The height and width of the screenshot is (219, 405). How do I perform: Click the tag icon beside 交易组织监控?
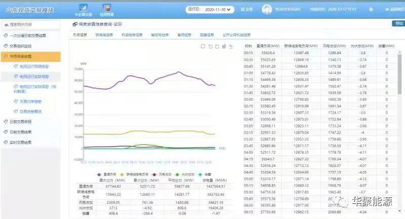click(5, 46)
